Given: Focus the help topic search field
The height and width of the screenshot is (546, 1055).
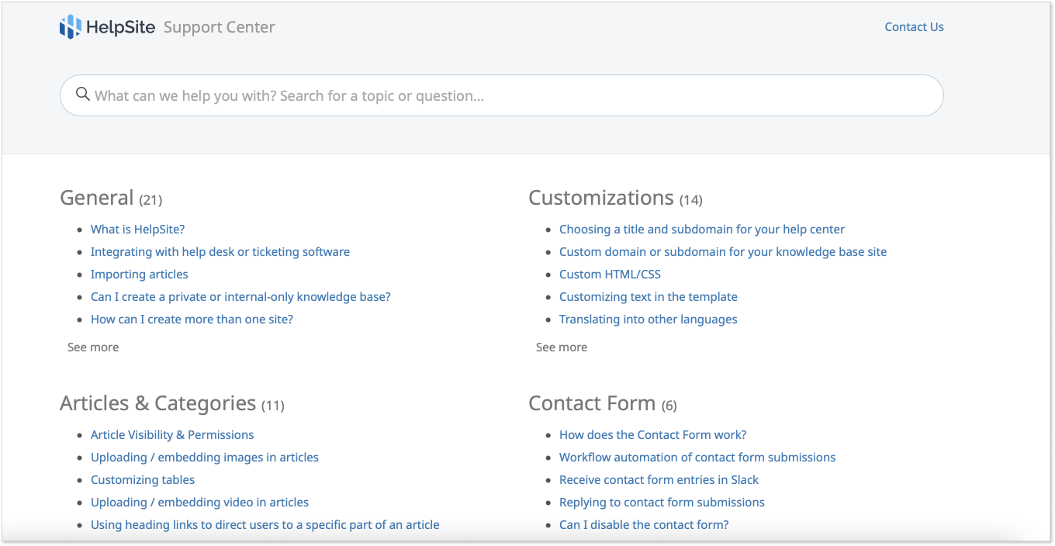Looking at the screenshot, I should coord(502,95).
